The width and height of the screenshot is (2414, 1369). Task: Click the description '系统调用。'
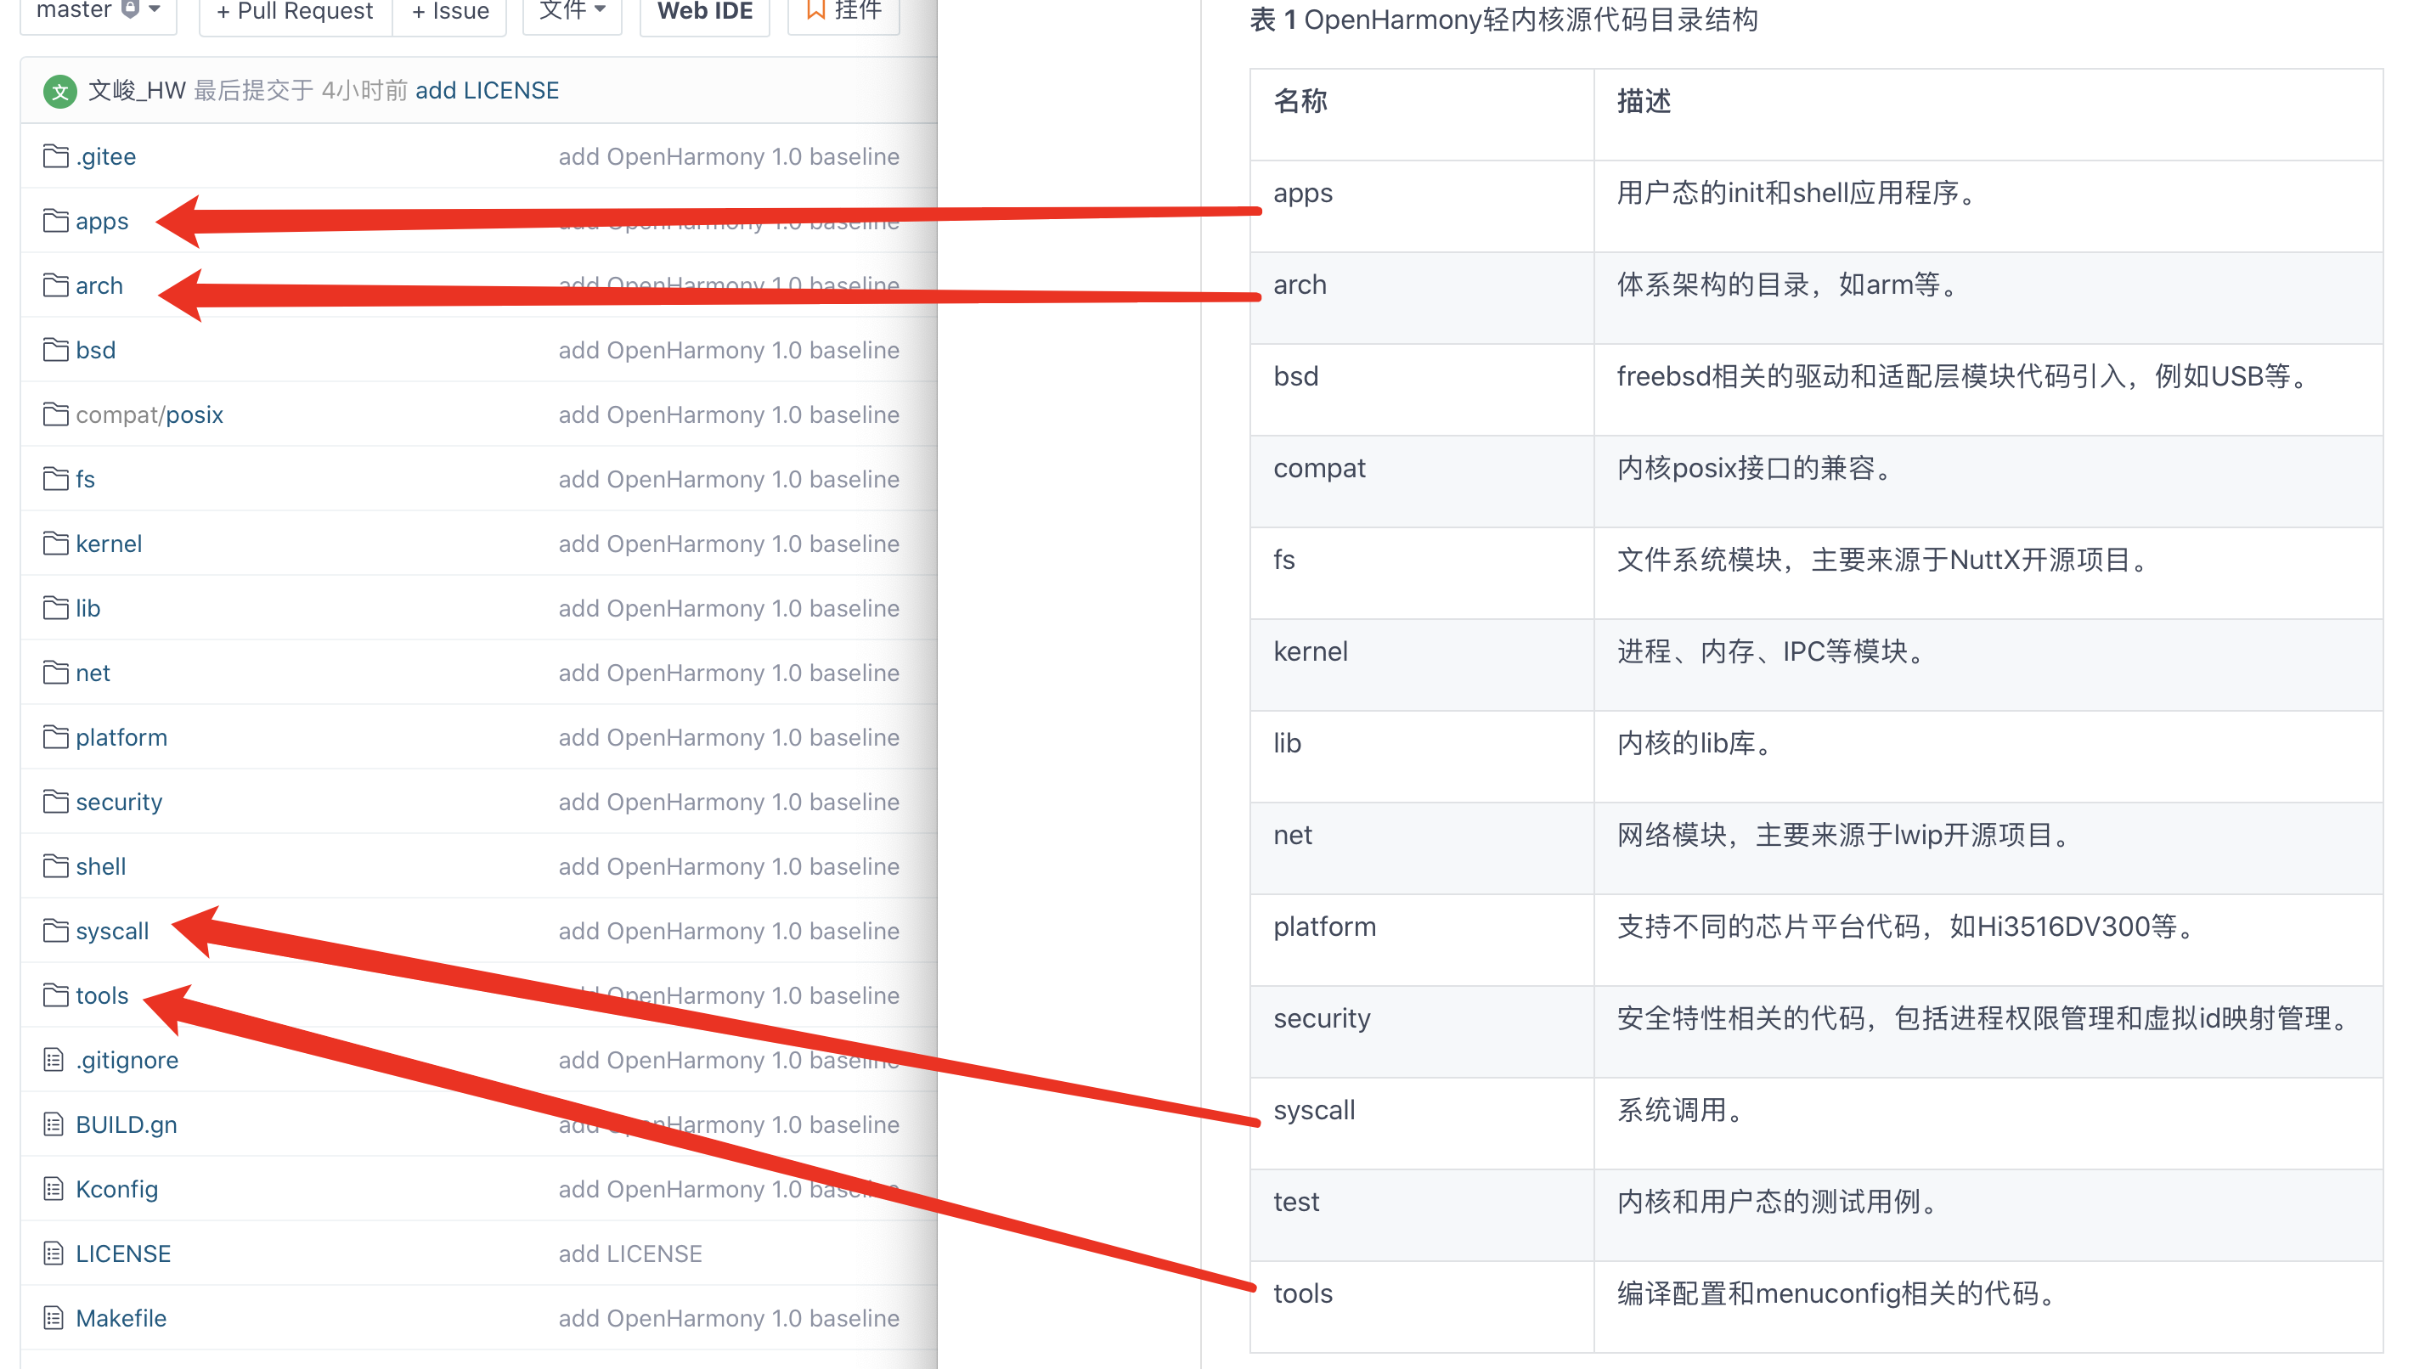tap(1682, 1109)
